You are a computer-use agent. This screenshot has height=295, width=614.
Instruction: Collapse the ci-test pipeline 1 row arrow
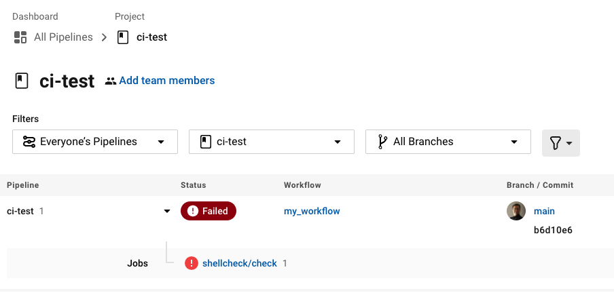(x=167, y=212)
